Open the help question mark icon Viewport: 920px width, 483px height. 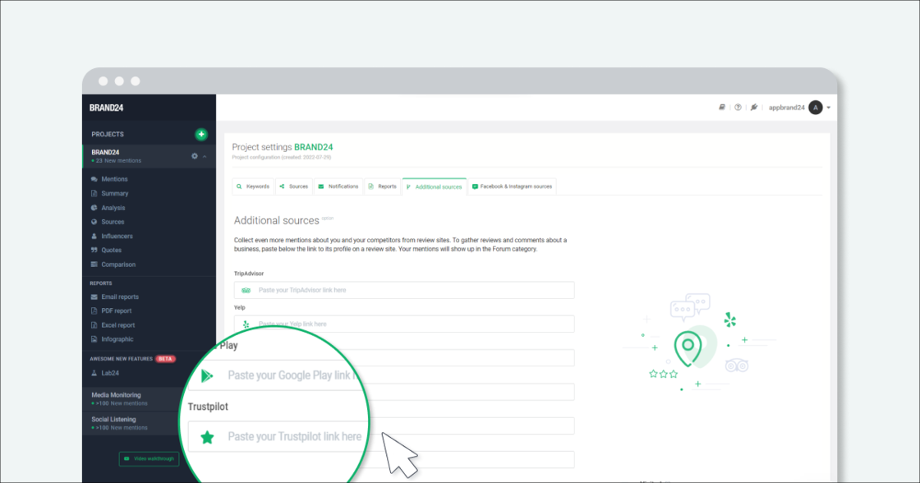pyautogui.click(x=738, y=108)
